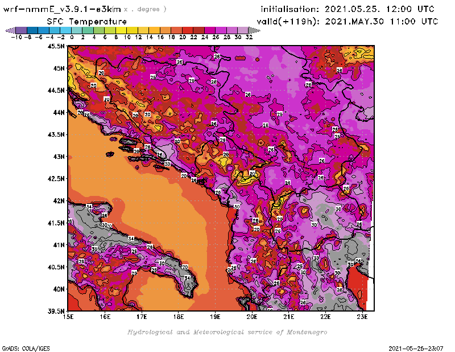Click the left arrow end of the colorbar
The width and height of the screenshot is (455, 352).
(x=9, y=30)
